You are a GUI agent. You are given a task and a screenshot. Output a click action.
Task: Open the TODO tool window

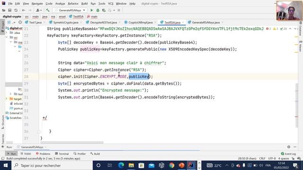[x=26, y=153]
